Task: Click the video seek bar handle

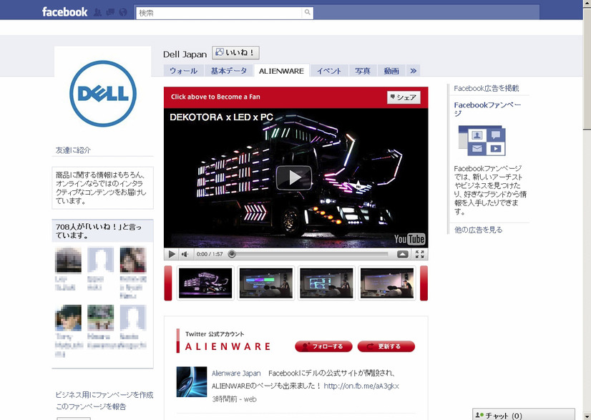Action: (232, 254)
